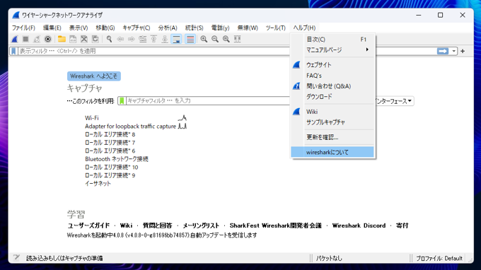The image size is (481, 270).
Task: Select the Wi-Fi interface
Action: point(92,118)
